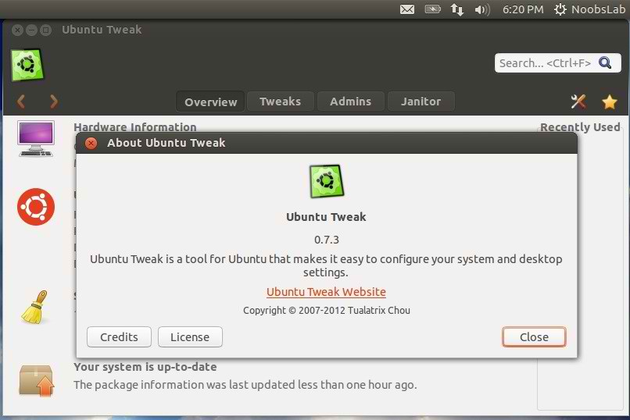Click the Copyright 2007-2012 Tualatrix Chou text
The height and width of the screenshot is (420, 630).
[327, 310]
